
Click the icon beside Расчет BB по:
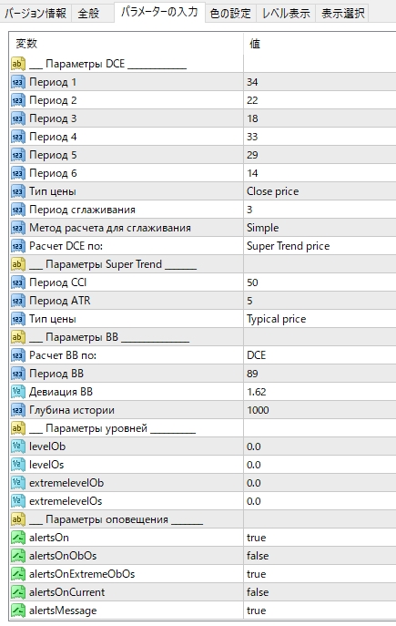[18, 355]
